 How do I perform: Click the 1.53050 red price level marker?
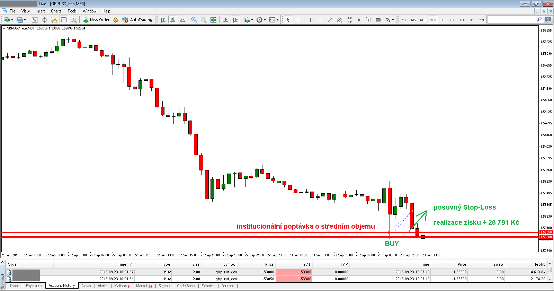(546, 232)
